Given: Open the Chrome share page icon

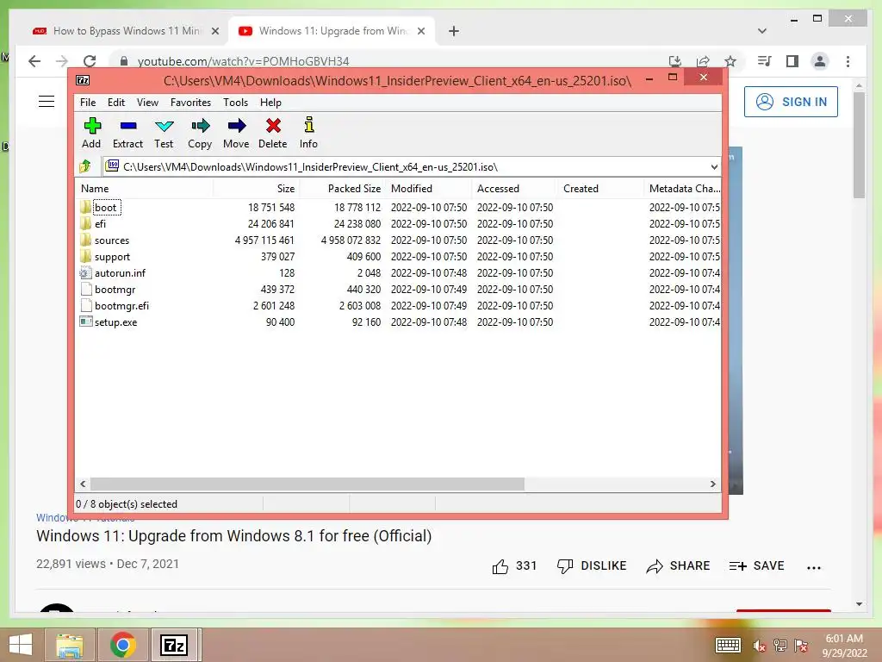Looking at the screenshot, I should coord(703,61).
